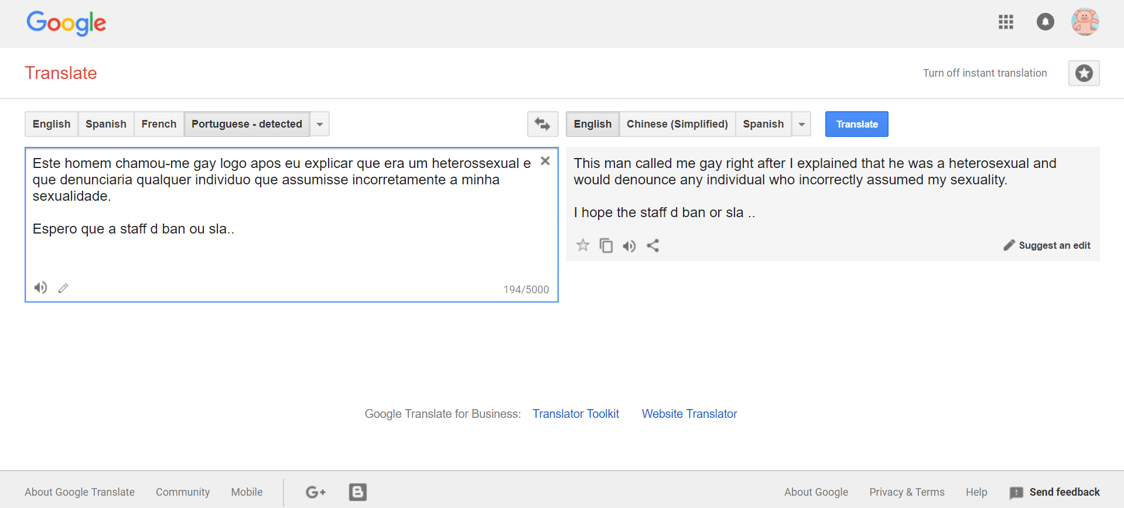The image size is (1124, 508).
Task: Clear the source text with X
Action: (x=545, y=161)
